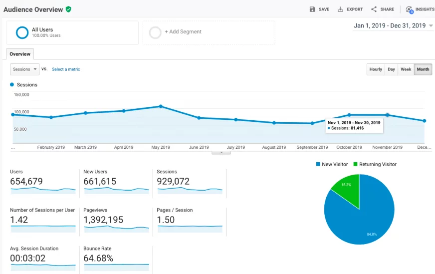Click the Save floppy disk icon
Image resolution: width=435 pixels, height=274 pixels.
(x=312, y=9)
